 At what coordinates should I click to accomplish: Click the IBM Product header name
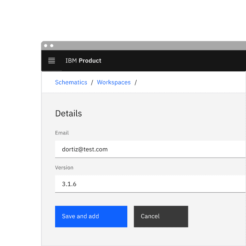(83, 61)
